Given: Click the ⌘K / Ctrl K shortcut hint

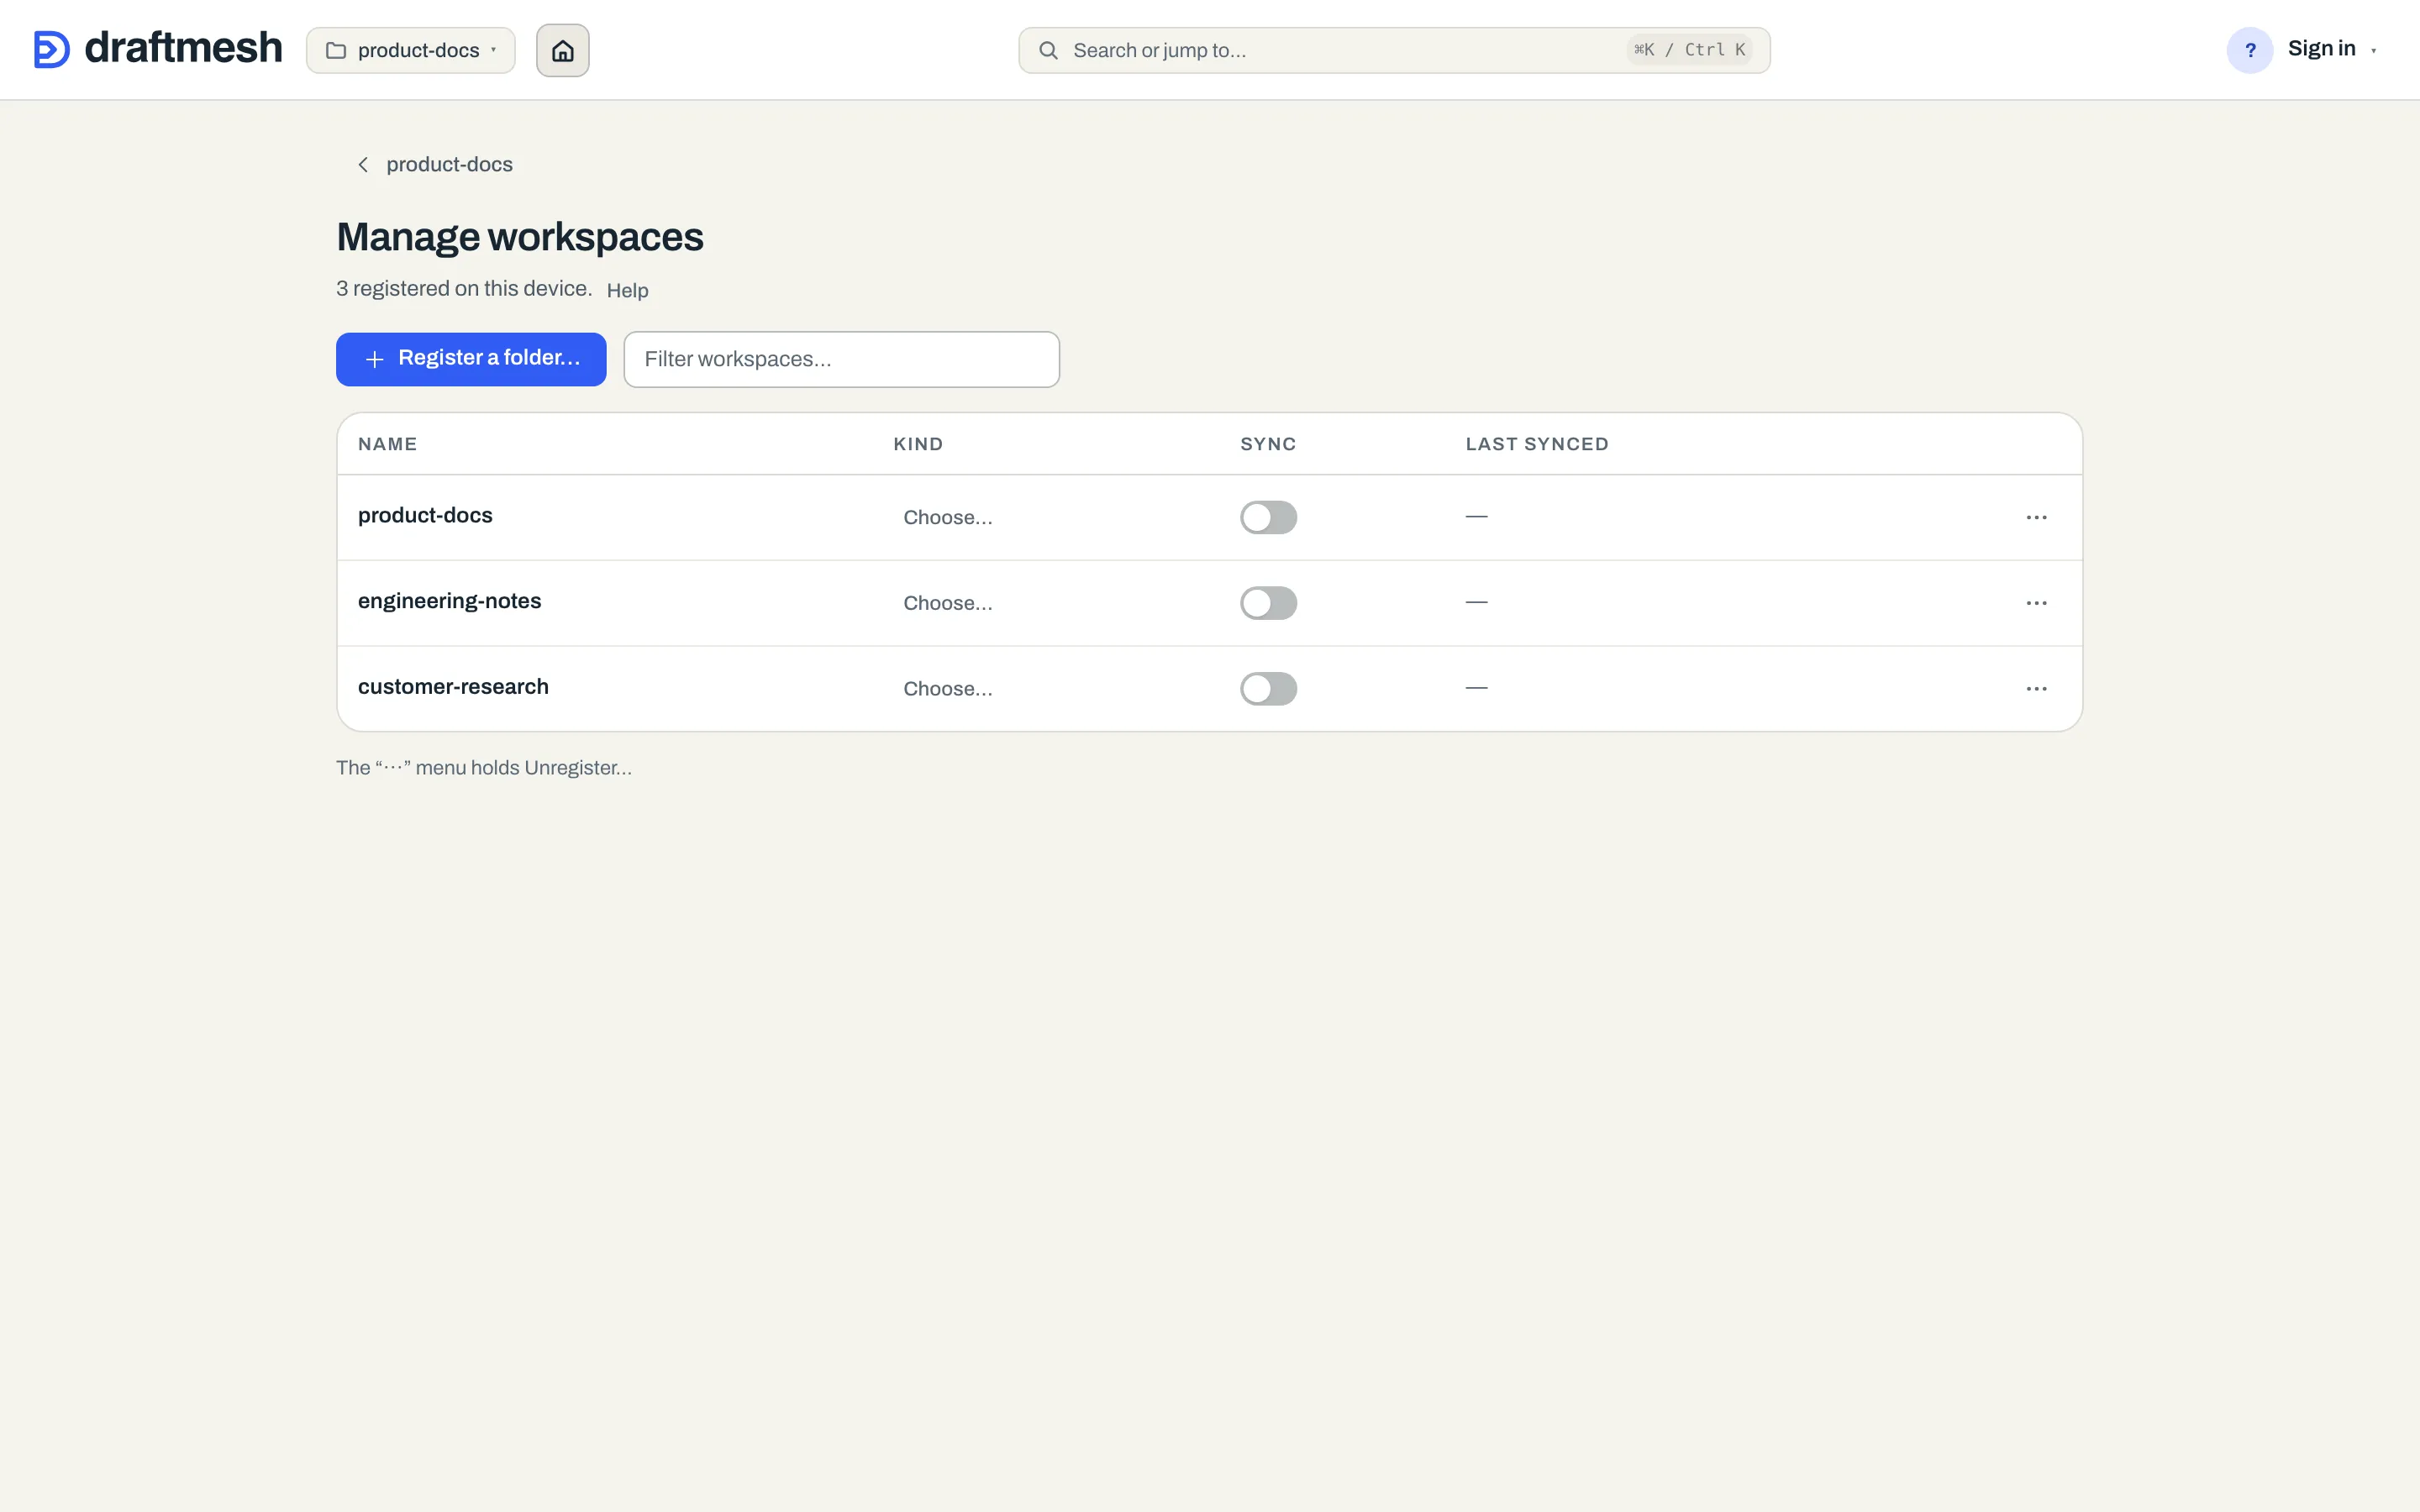Looking at the screenshot, I should 1689,50.
